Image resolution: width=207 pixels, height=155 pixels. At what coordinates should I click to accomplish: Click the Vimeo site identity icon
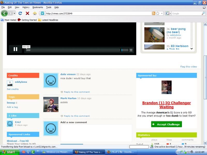[x=42, y=13]
